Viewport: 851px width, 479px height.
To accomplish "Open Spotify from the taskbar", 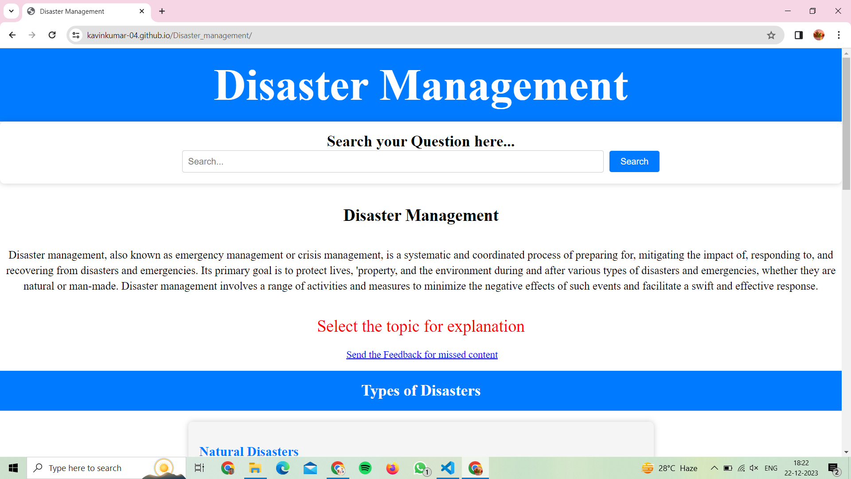I will click(365, 468).
